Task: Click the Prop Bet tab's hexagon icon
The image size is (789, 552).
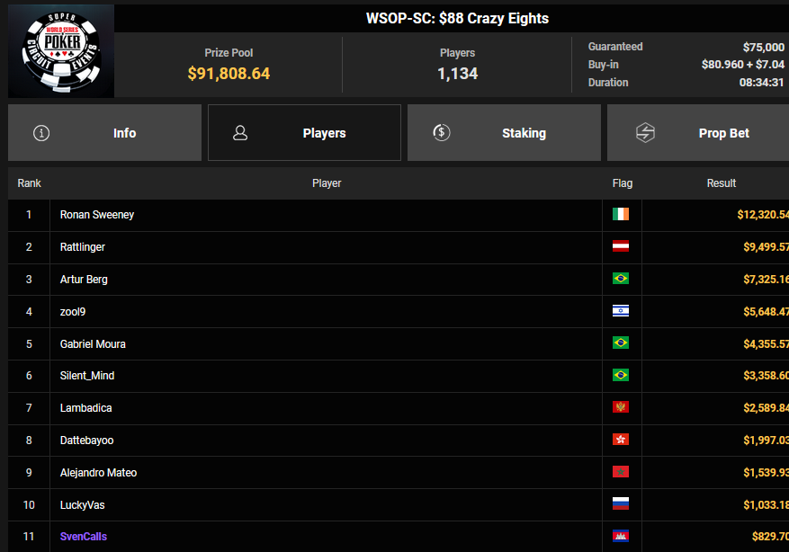Action: point(645,133)
